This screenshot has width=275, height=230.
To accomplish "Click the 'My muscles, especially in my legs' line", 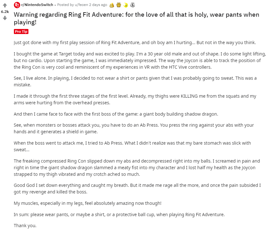I will tap(87, 203).
